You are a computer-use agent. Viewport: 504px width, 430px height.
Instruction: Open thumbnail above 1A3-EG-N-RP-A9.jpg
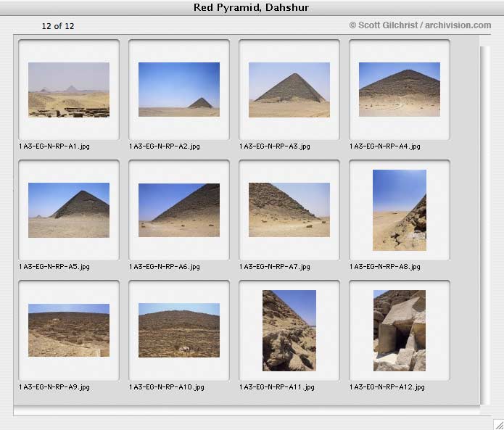69,330
